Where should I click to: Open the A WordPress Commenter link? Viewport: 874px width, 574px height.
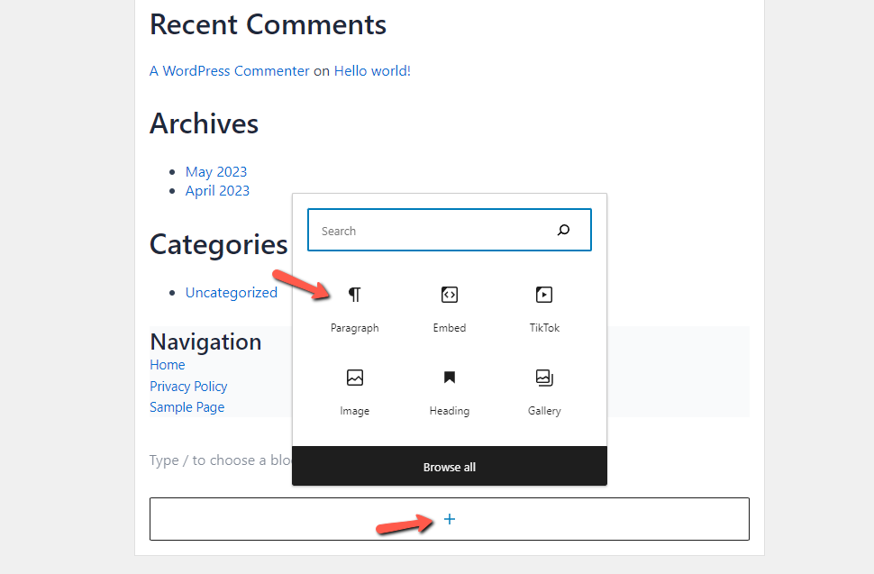(229, 71)
